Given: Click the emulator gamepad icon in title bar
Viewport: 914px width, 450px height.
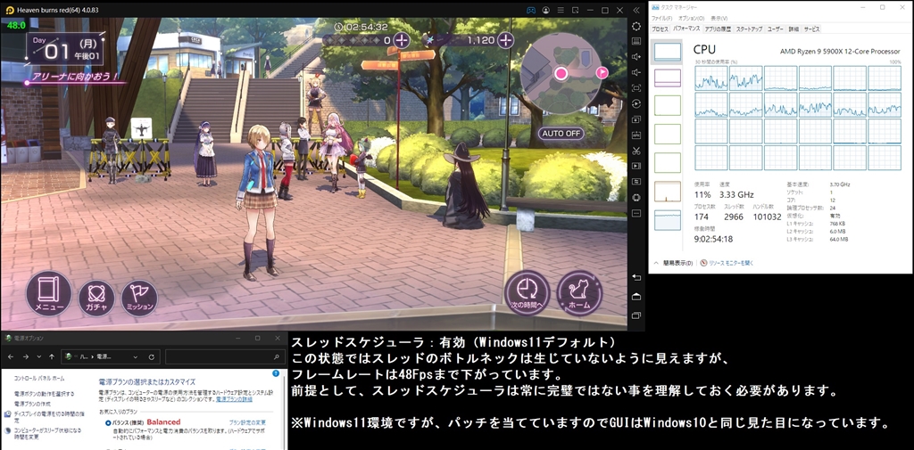Looking at the screenshot, I should (531, 10).
